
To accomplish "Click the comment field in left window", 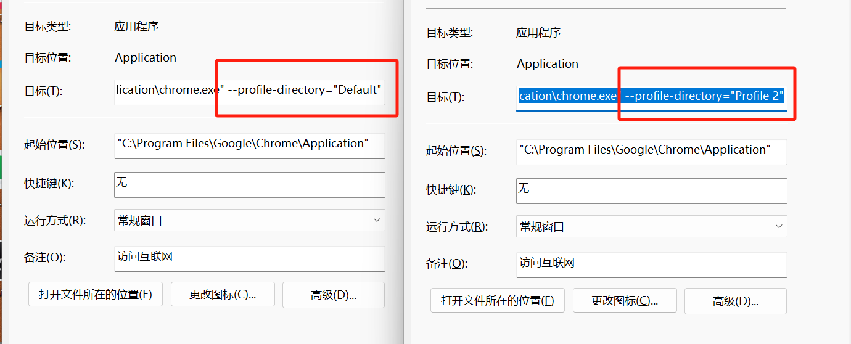I will pos(250,259).
